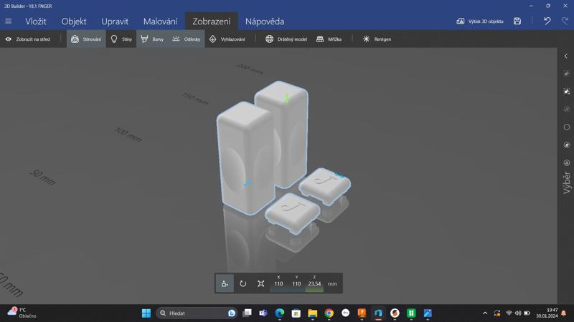574x322 pixels.
Task: Open the Vložit tab
Action: [35, 21]
